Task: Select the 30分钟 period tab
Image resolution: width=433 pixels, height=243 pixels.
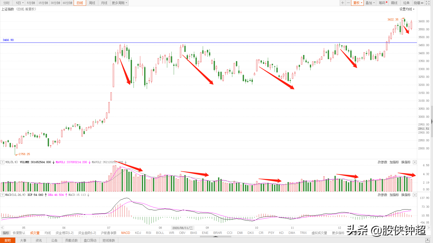Action: tap(55, 3)
